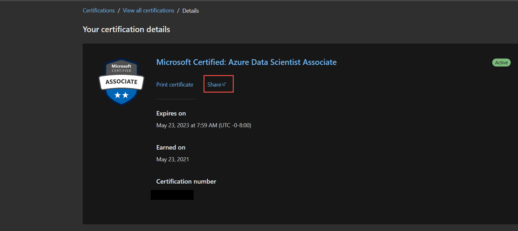Click the 'Earned on' label
518x231 pixels.
point(171,147)
